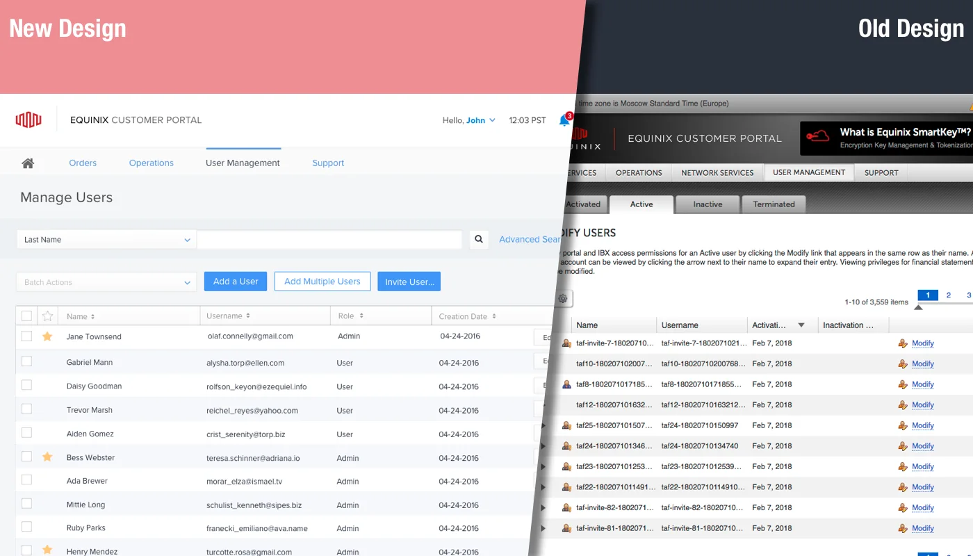Click the magnifier search button
The width and height of the screenshot is (973, 556).
click(479, 239)
